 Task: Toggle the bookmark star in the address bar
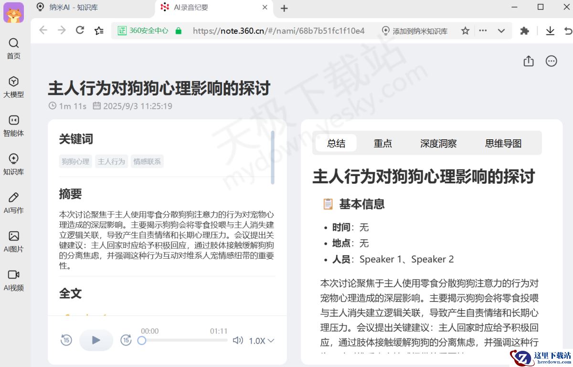click(x=465, y=30)
